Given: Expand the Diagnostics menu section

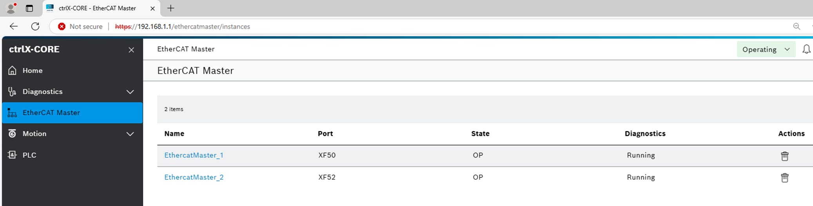Looking at the screenshot, I should pos(130,92).
